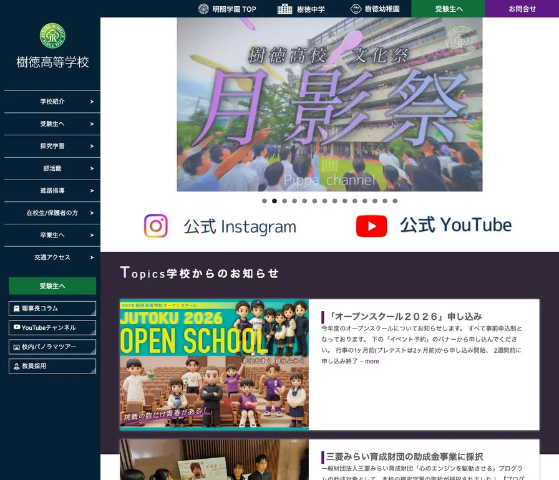Click 公式 Instagram text link
The height and width of the screenshot is (480, 559).
click(x=240, y=226)
